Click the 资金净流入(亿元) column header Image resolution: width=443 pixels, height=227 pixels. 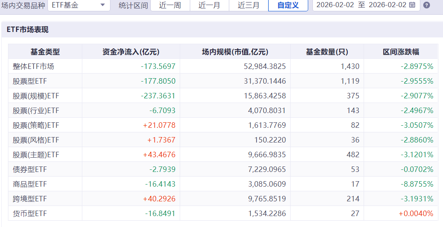131,52
